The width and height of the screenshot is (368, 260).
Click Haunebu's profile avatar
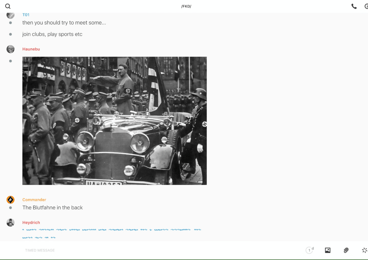click(x=10, y=49)
